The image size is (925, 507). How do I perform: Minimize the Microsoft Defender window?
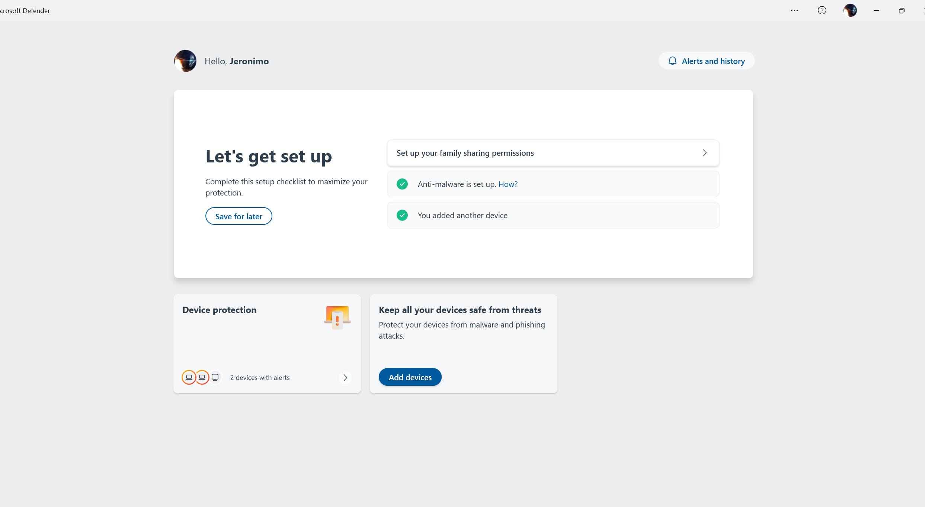point(876,10)
